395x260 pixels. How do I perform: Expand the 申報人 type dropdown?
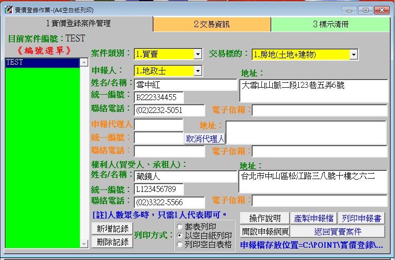tap(198, 71)
